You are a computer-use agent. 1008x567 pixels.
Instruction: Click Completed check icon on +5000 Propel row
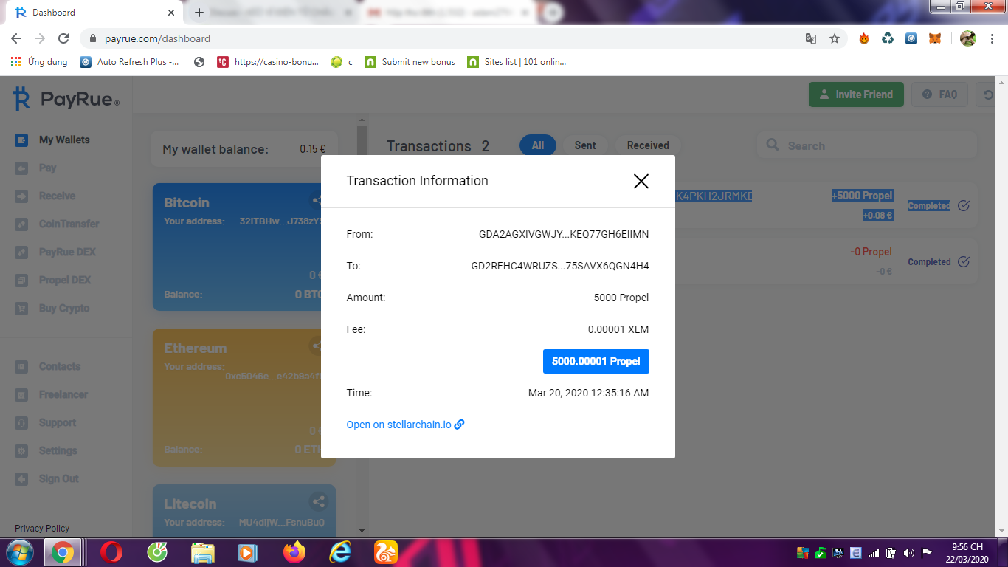click(964, 206)
